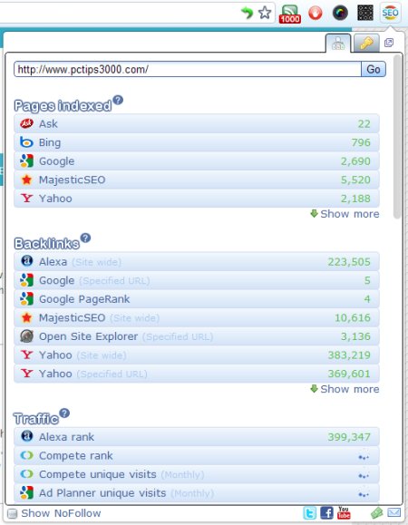Open the Google PageRank backlinks row
The width and height of the screenshot is (408, 525).
pos(197,299)
